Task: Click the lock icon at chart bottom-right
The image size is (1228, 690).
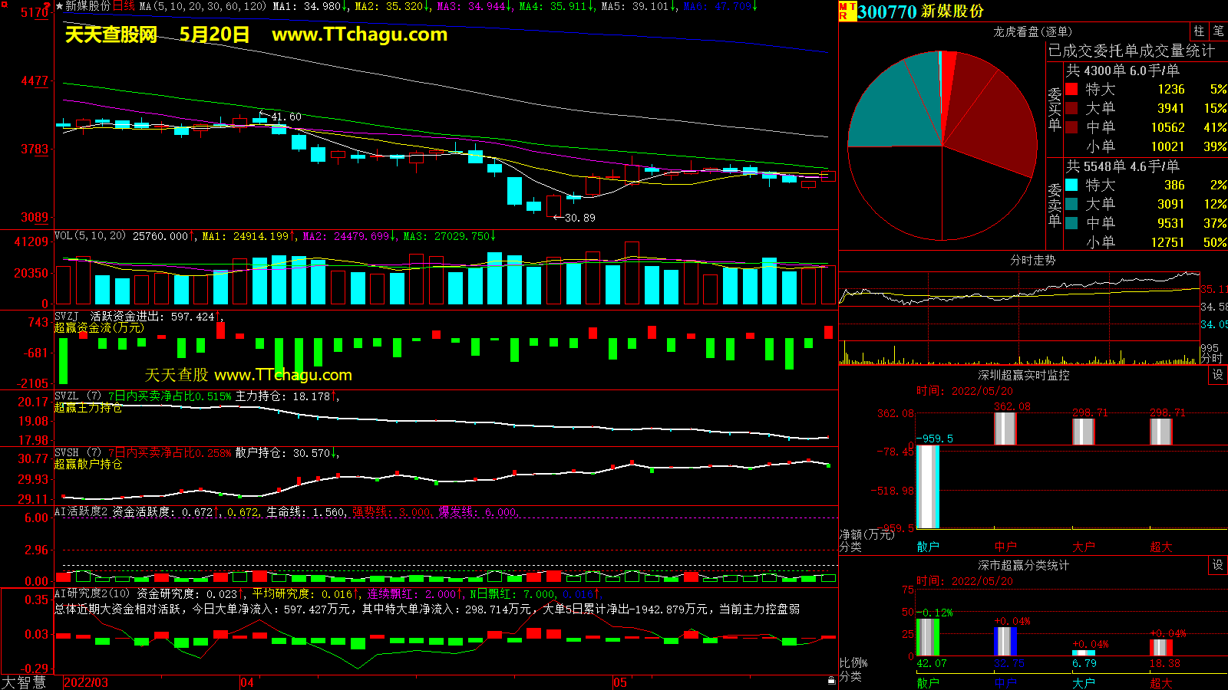Action: pos(831,680)
